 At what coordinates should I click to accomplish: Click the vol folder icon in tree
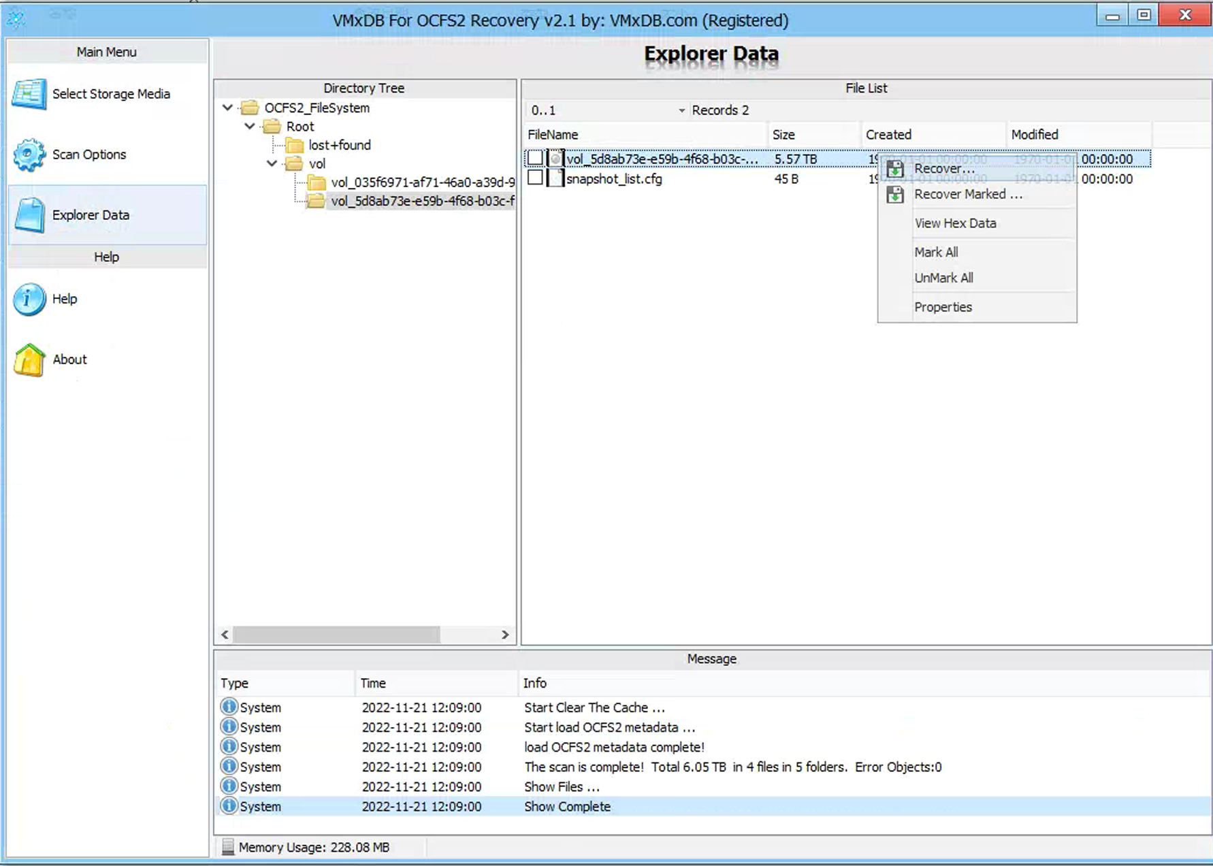tap(294, 163)
